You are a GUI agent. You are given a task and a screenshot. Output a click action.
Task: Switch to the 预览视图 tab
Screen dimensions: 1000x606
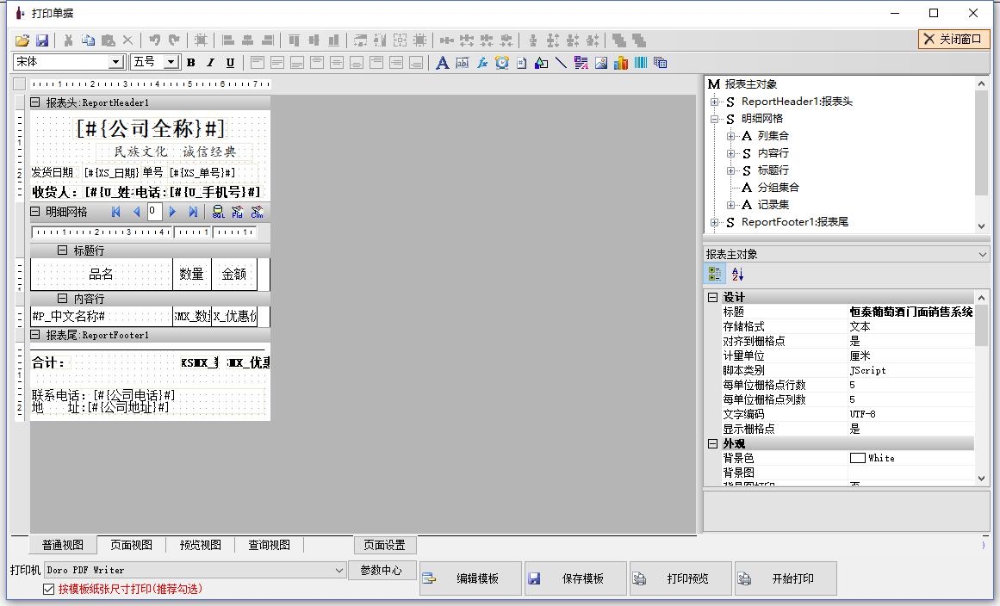tap(200, 545)
